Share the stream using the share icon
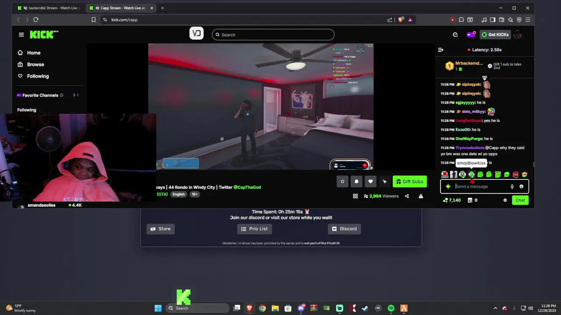Screen dimensions: 561x315 (407, 196)
